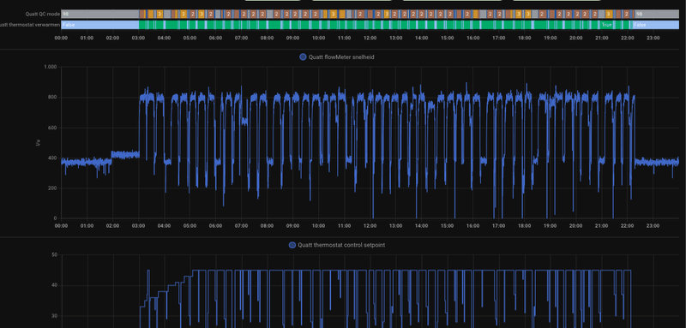The height and width of the screenshot is (328, 686).
Task: Click the 1.000 value on flowMeter y-axis
Action: [x=51, y=67]
